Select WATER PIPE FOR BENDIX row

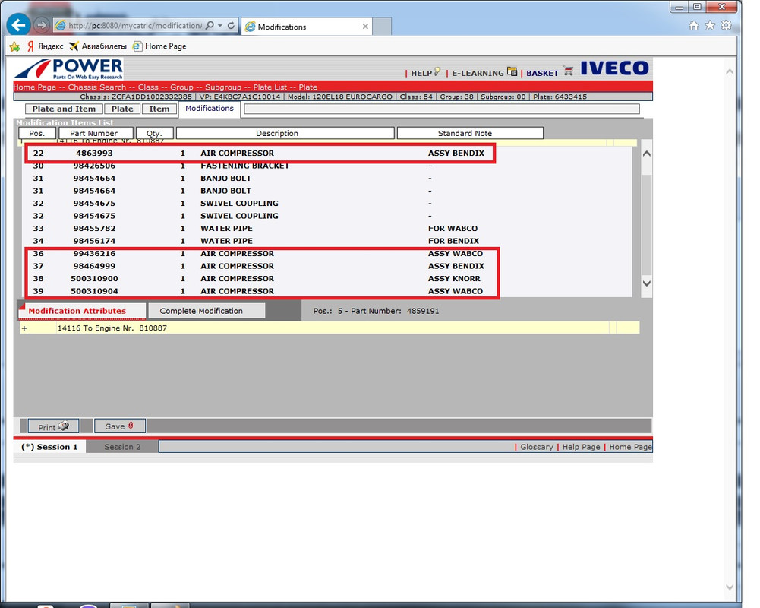[326, 241]
